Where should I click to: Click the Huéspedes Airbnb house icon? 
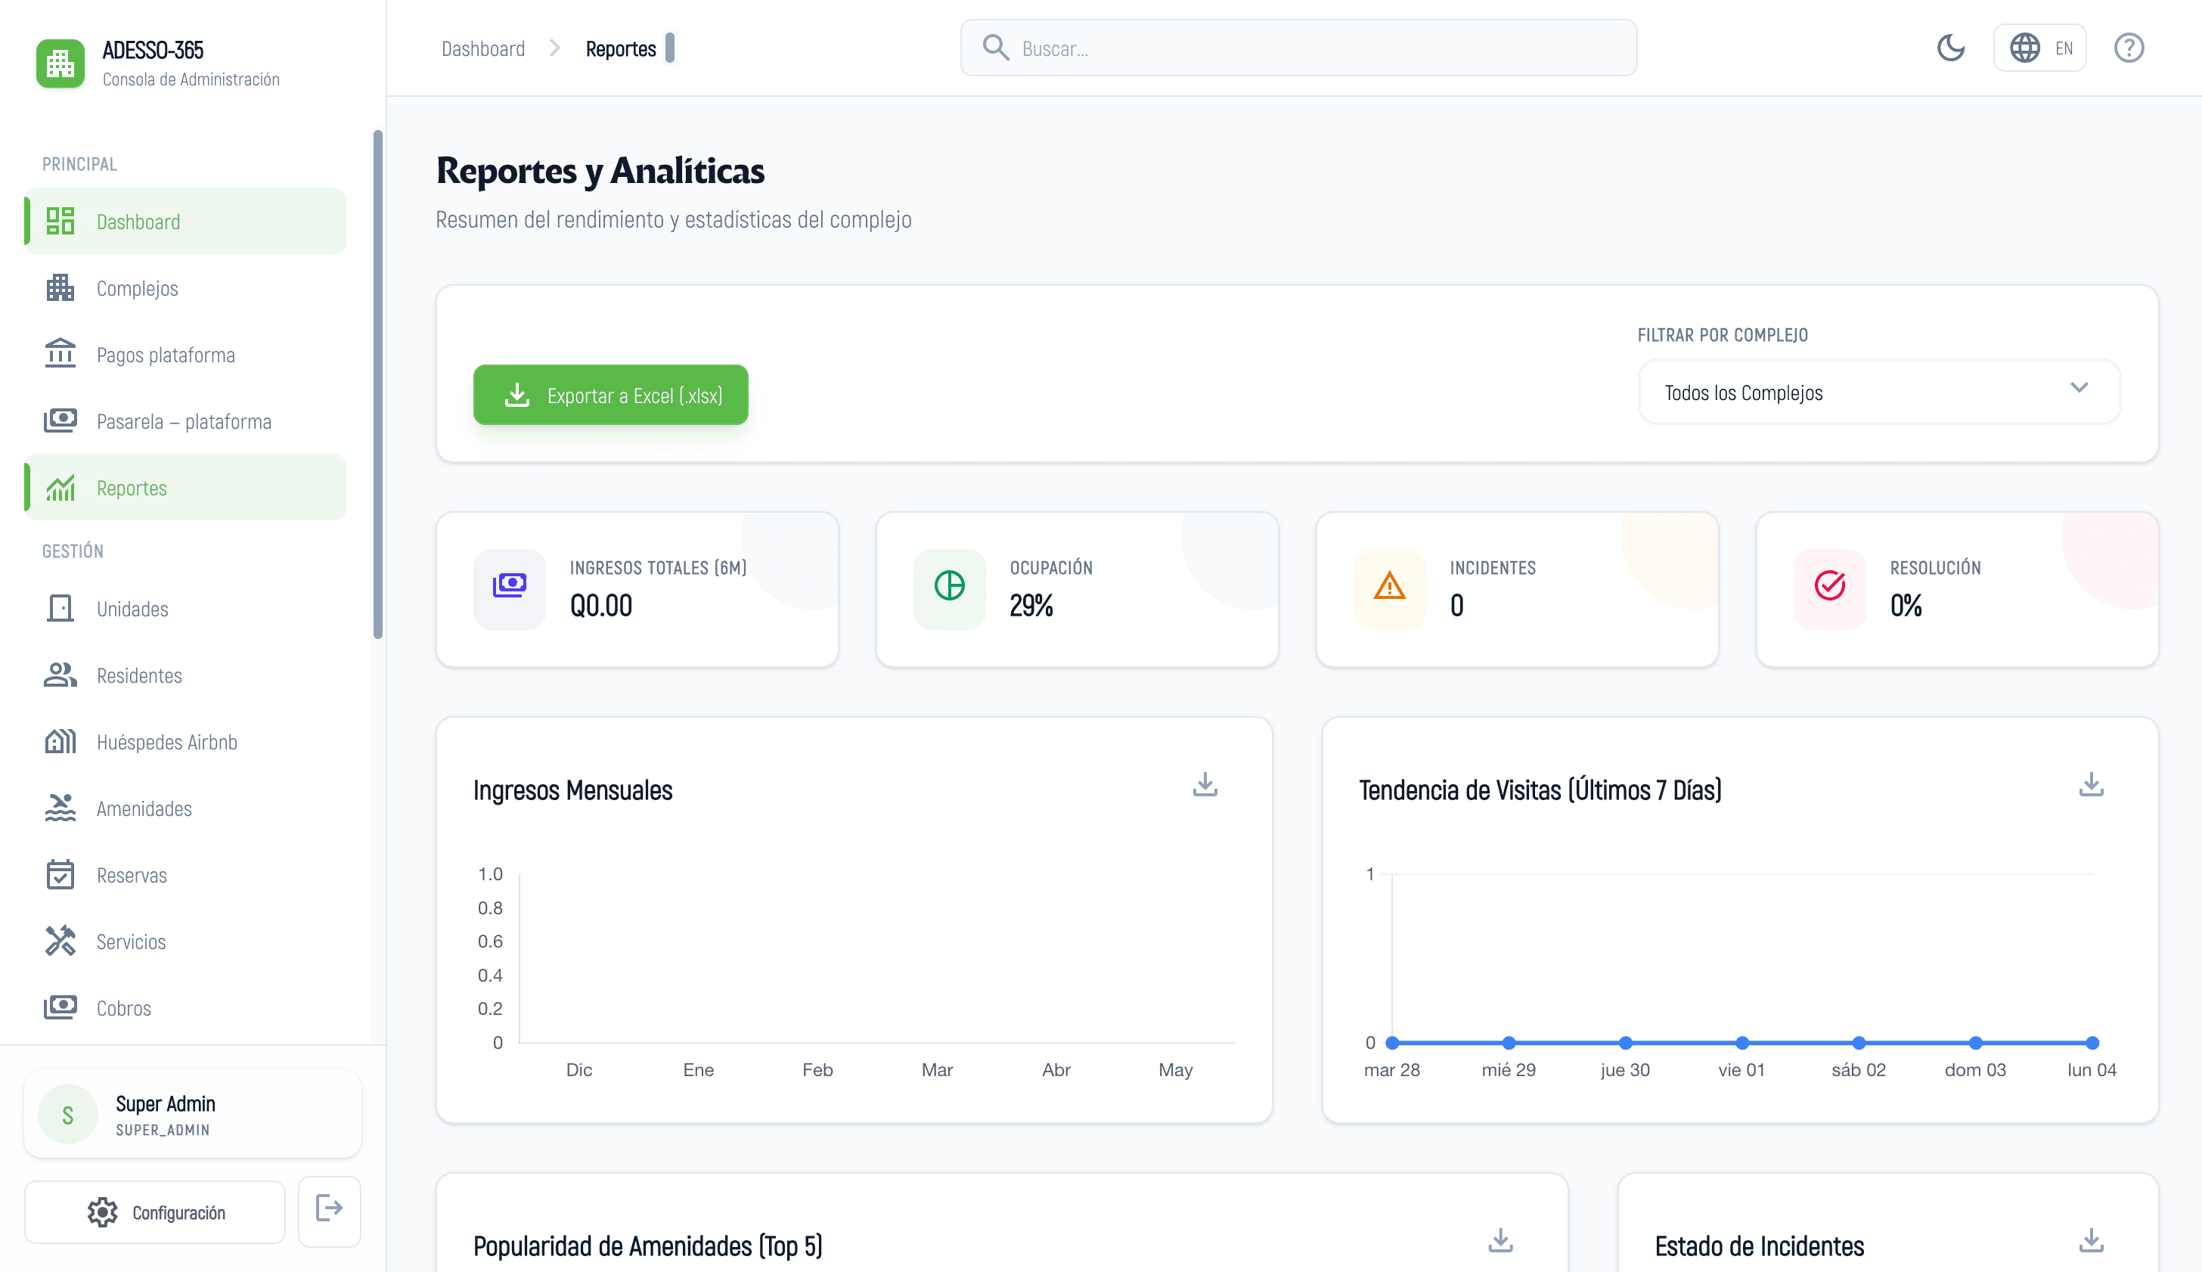coord(60,742)
